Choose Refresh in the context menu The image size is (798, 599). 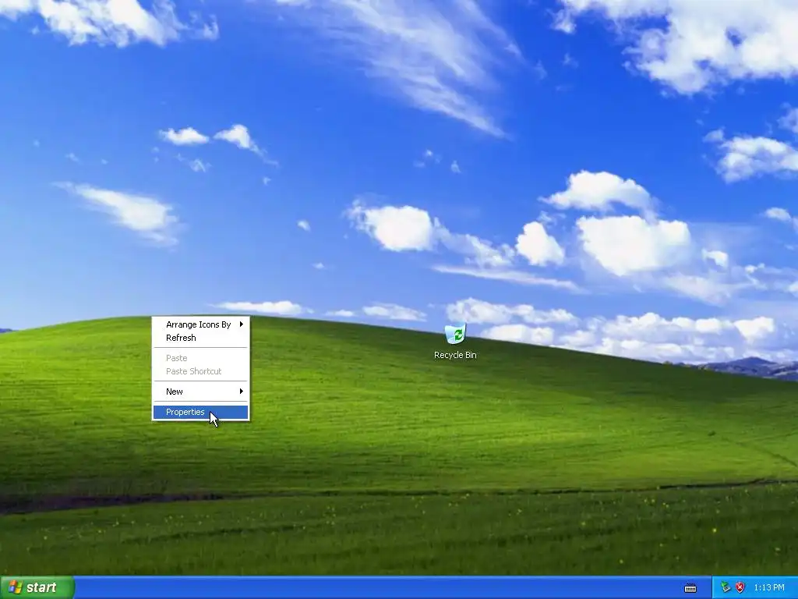click(x=201, y=338)
